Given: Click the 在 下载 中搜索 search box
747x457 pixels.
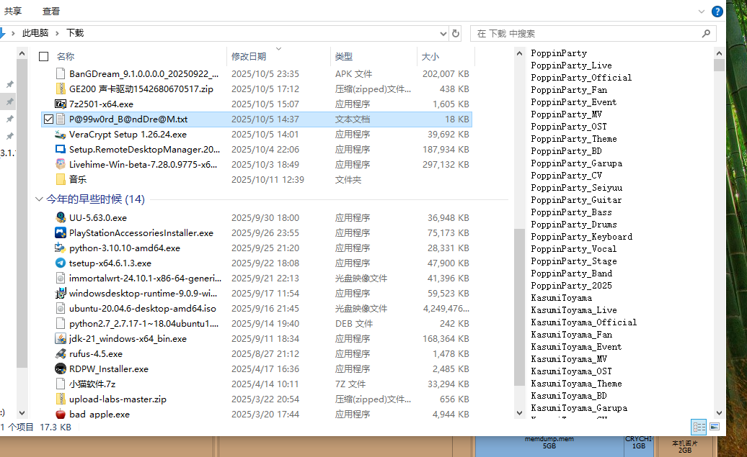Looking at the screenshot, I should [588, 33].
